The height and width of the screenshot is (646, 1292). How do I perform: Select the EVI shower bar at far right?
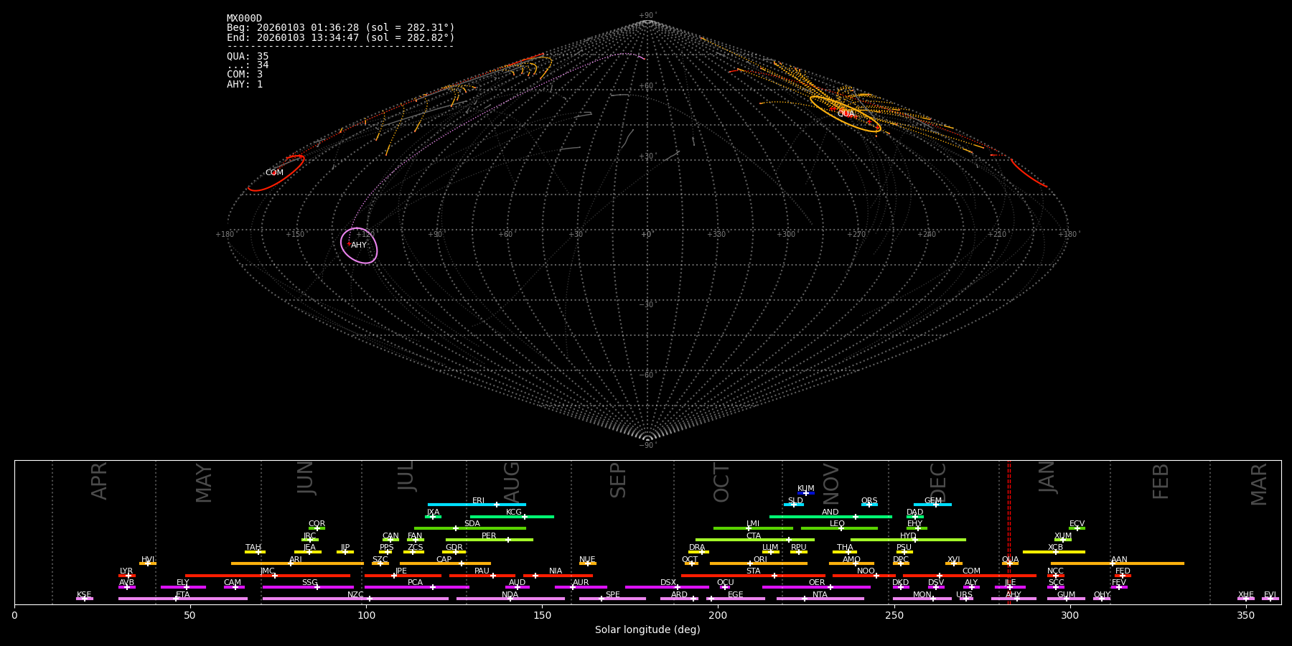pos(1270,599)
